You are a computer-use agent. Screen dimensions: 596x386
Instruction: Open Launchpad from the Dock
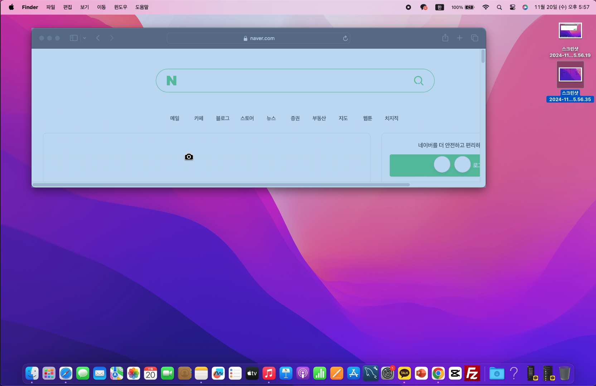click(x=49, y=373)
